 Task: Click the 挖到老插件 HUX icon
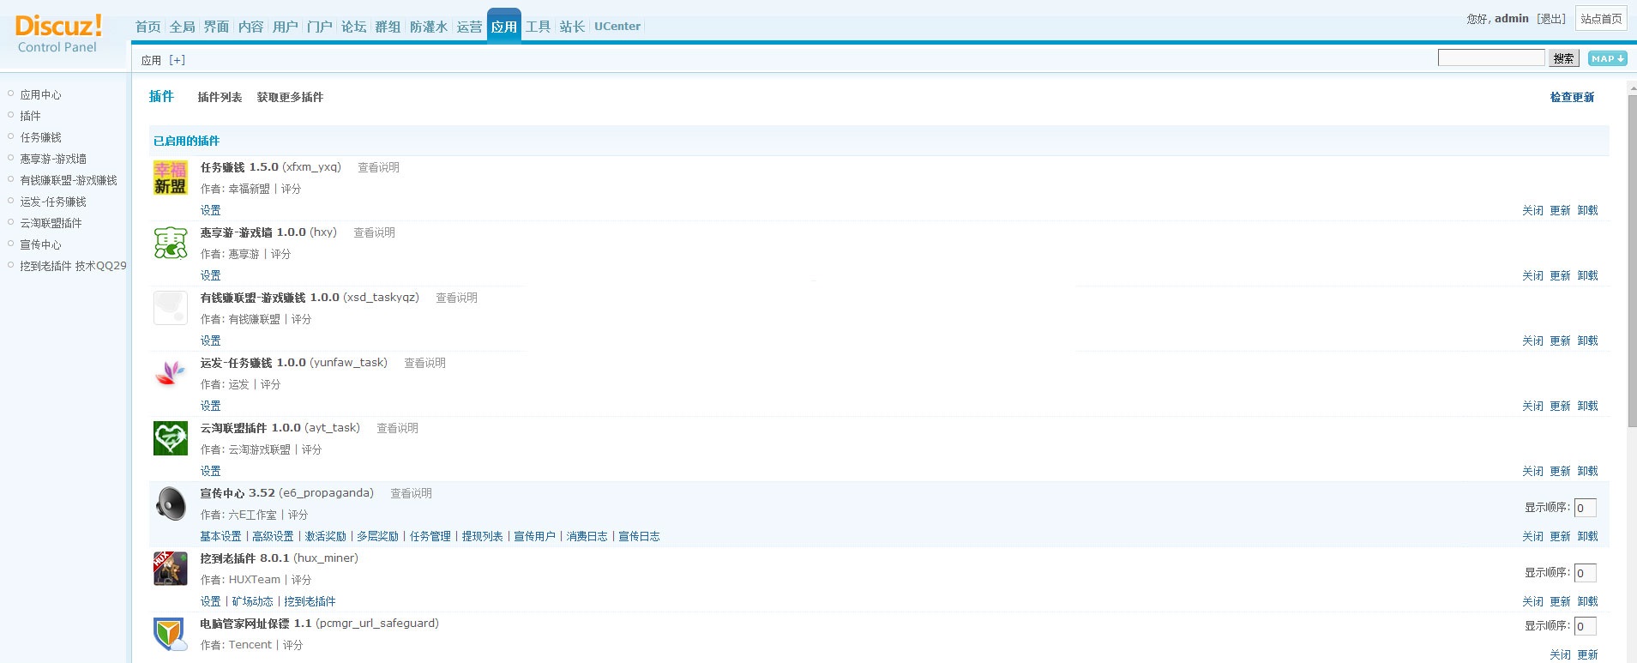pyautogui.click(x=170, y=569)
